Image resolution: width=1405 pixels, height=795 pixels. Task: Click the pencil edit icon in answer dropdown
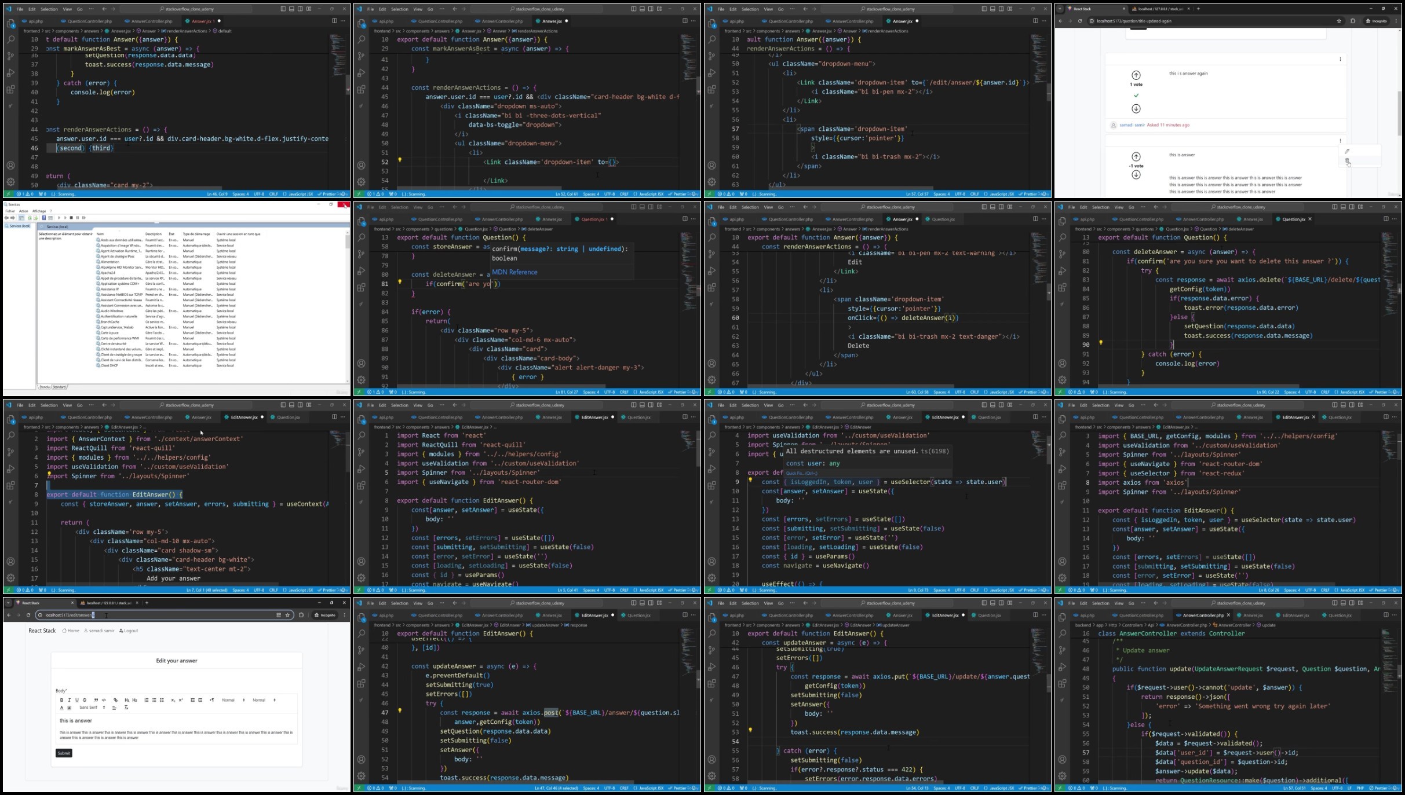(1347, 151)
